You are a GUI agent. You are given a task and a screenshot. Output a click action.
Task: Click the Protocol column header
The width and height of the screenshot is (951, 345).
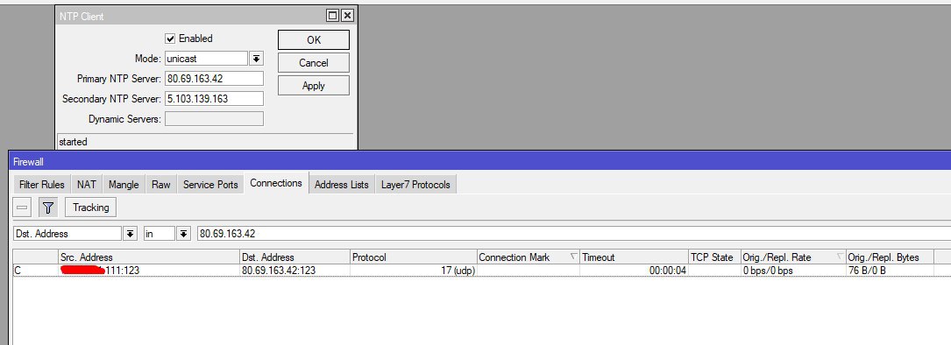point(414,257)
